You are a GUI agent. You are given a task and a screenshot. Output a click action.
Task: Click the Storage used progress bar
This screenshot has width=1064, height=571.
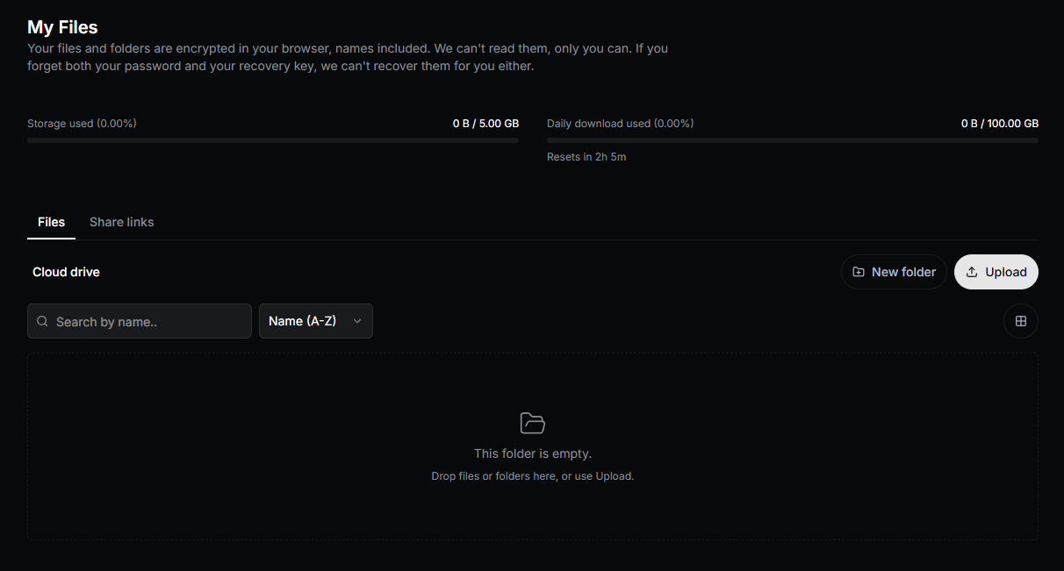pos(273,139)
